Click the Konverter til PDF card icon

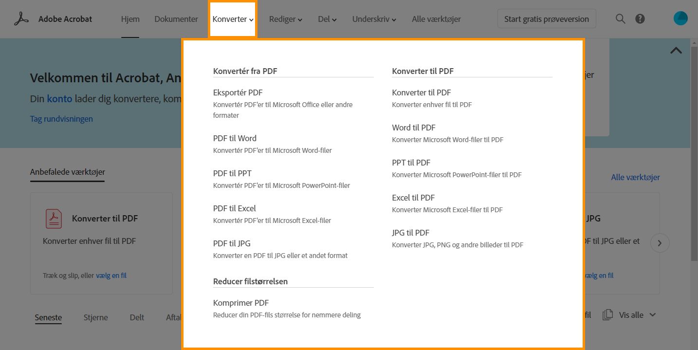pyautogui.click(x=54, y=219)
